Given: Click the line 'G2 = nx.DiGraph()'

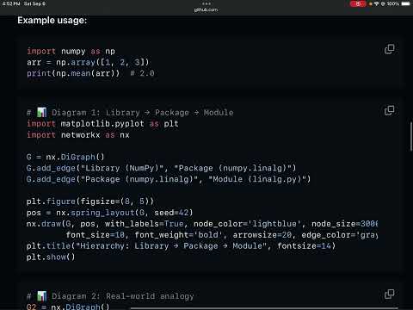Looking at the screenshot, I should click(68, 307).
